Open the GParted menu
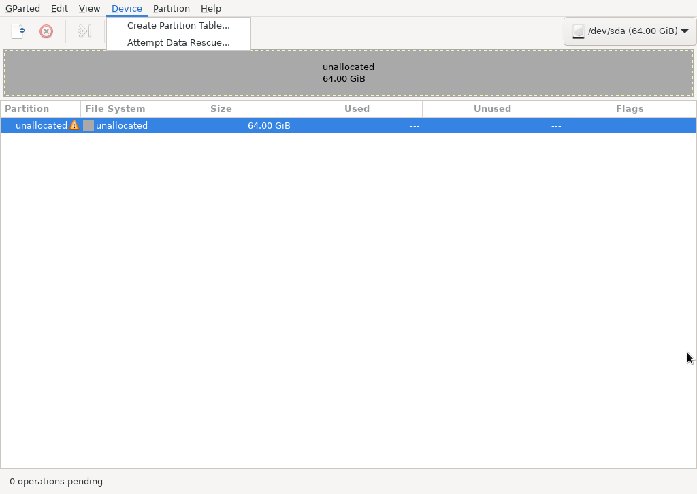Viewport: 697px width, 494px height. click(x=22, y=8)
